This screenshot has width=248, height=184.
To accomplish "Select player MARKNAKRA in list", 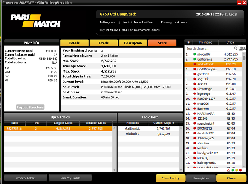I will pyautogui.click(x=213, y=113).
